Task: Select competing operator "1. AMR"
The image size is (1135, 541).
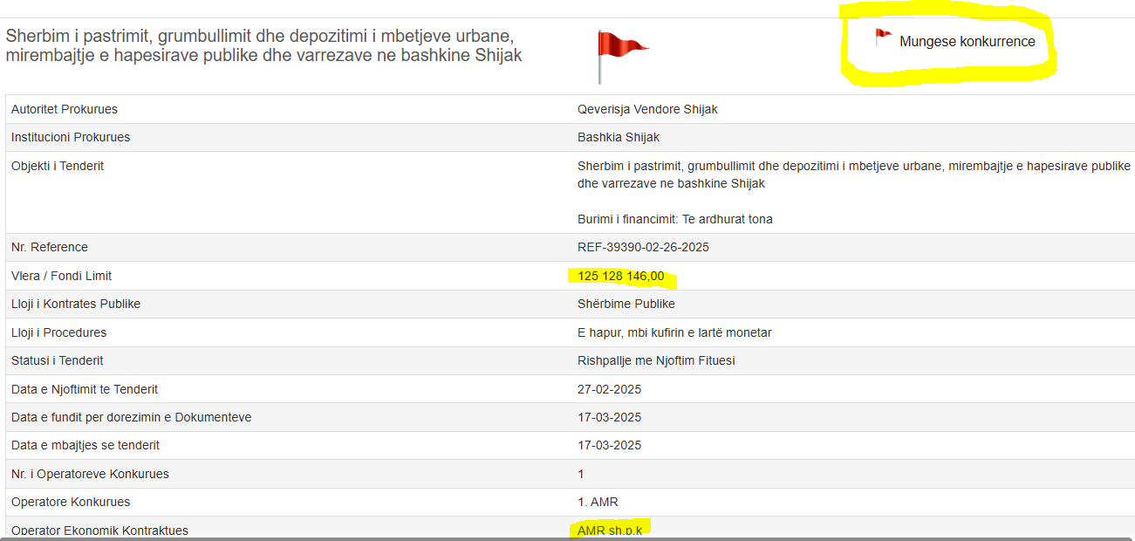Action: 598,502
